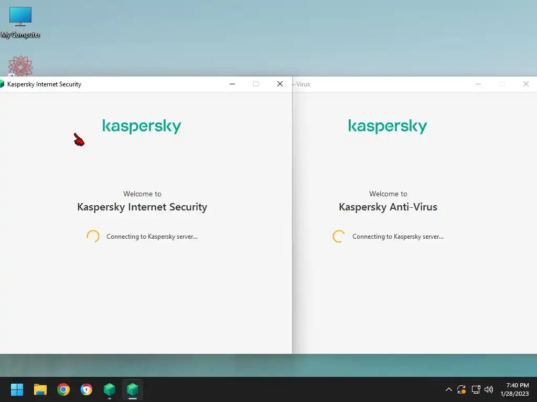
Task: Open the shield browser icon beside Chrome
Action: (87, 389)
